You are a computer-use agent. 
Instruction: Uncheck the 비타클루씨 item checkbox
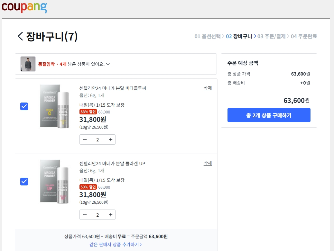(24, 106)
